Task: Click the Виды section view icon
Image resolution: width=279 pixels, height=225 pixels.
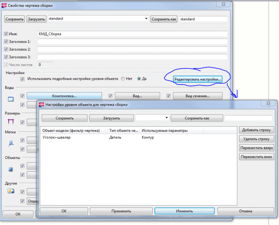Action: [x=11, y=99]
